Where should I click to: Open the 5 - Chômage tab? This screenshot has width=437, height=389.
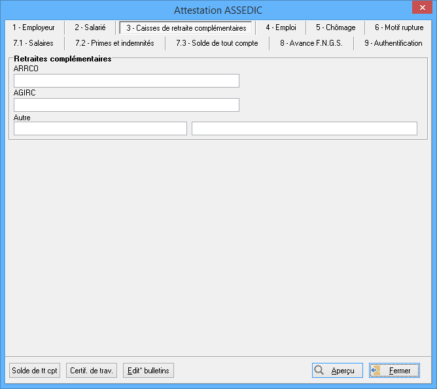(336, 27)
